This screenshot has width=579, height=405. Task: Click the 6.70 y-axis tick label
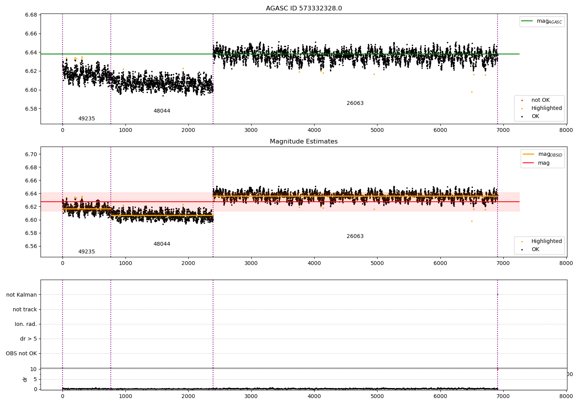pyautogui.click(x=31, y=154)
